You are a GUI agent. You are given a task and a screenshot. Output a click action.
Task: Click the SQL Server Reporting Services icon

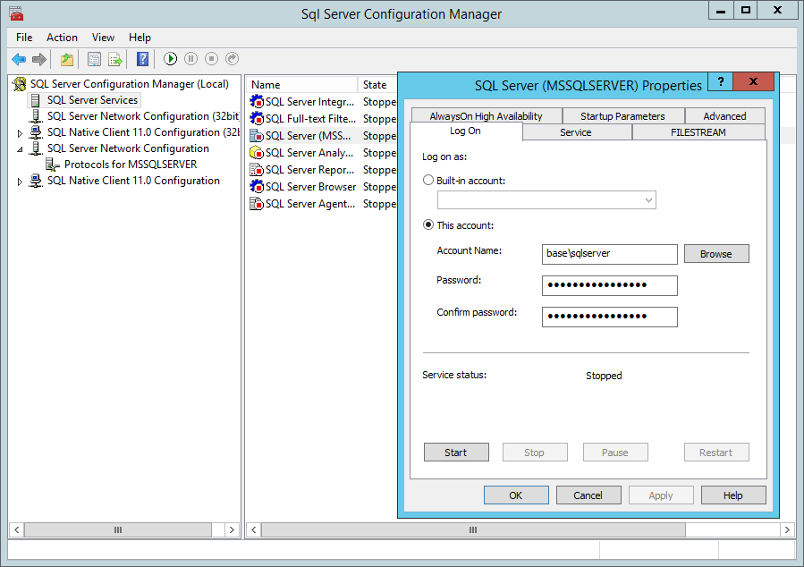[x=257, y=170]
